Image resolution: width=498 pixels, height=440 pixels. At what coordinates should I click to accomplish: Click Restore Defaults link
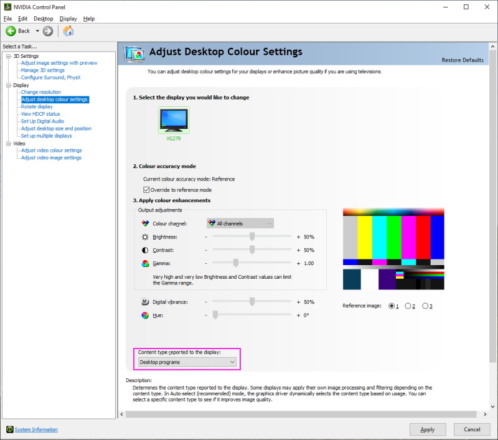463,60
